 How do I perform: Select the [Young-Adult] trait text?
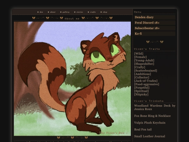pyautogui.click(x=144, y=60)
